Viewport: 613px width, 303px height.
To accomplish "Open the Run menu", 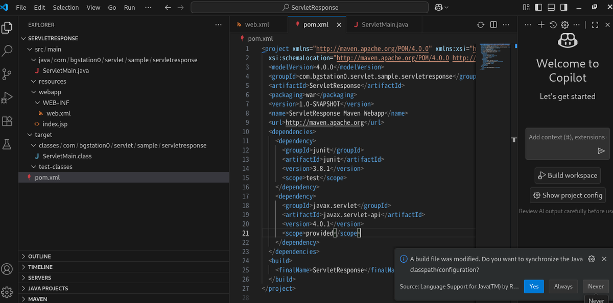I will 130,8.
